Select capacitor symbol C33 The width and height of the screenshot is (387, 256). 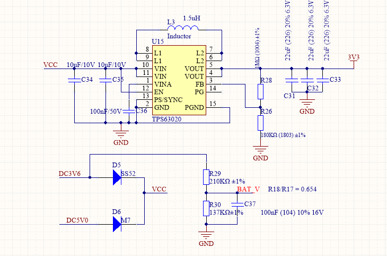pyautogui.click(x=322, y=80)
